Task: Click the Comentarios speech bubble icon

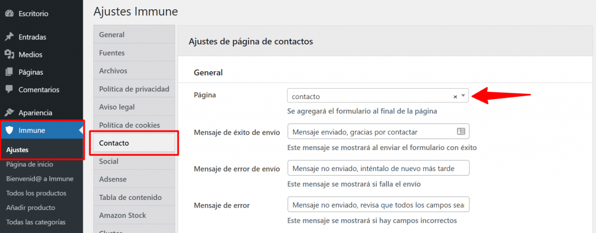Action: click(9, 90)
